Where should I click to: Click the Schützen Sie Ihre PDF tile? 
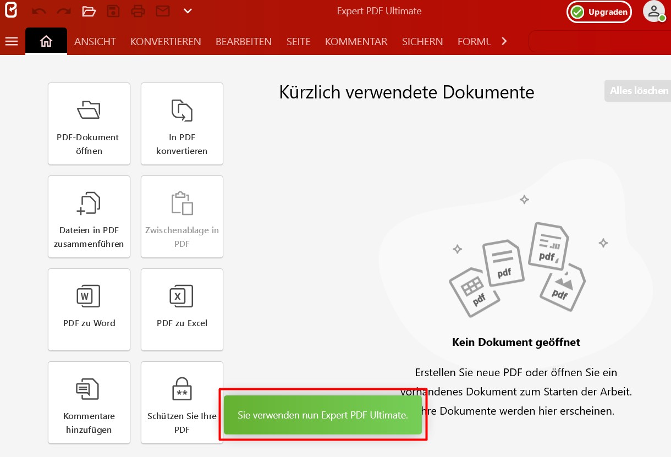[182, 403]
